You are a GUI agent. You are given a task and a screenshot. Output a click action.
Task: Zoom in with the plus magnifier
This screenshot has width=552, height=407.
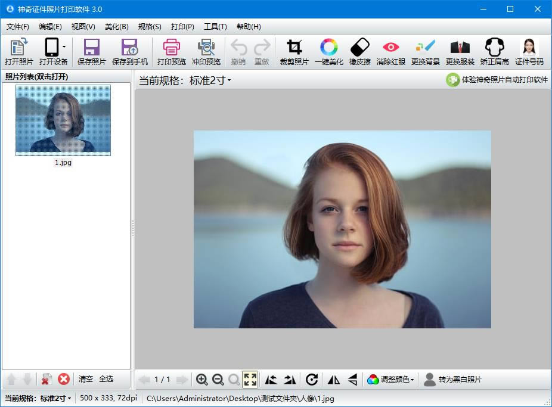point(201,380)
